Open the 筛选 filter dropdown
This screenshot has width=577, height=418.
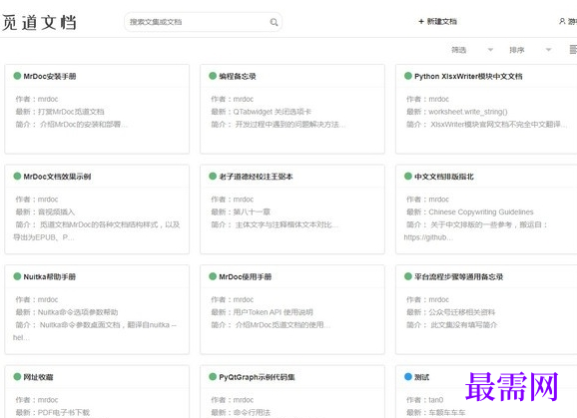(x=472, y=50)
